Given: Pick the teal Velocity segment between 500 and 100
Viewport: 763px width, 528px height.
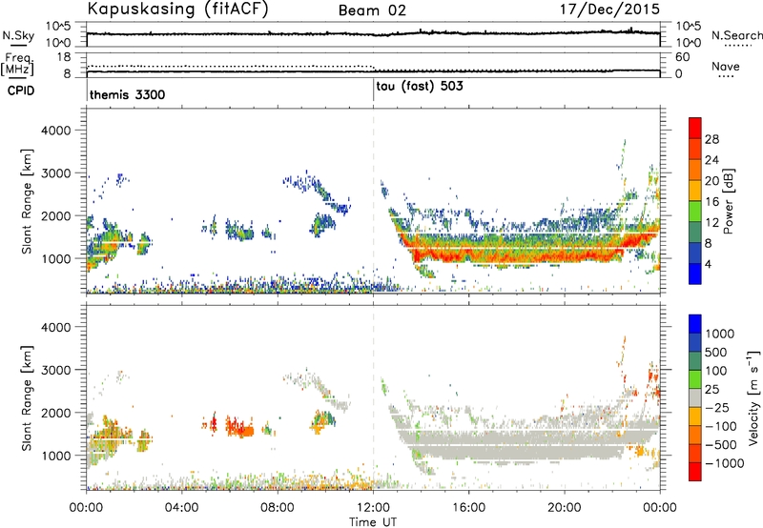Looking at the screenshot, I should pos(695,361).
